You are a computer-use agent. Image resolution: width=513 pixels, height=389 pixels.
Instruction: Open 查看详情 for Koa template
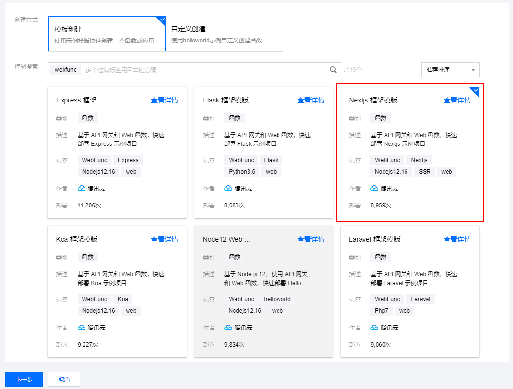pyautogui.click(x=165, y=239)
